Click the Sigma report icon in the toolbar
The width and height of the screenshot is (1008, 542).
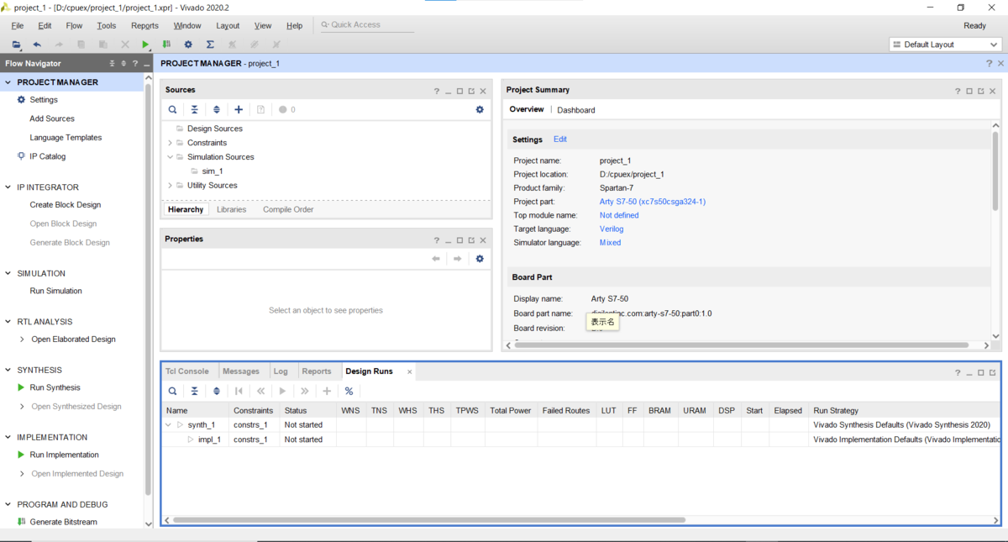tap(210, 45)
